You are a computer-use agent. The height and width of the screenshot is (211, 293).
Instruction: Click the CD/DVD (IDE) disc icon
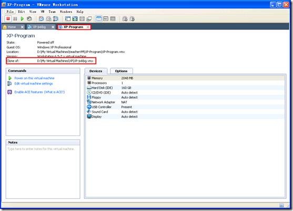(89, 92)
